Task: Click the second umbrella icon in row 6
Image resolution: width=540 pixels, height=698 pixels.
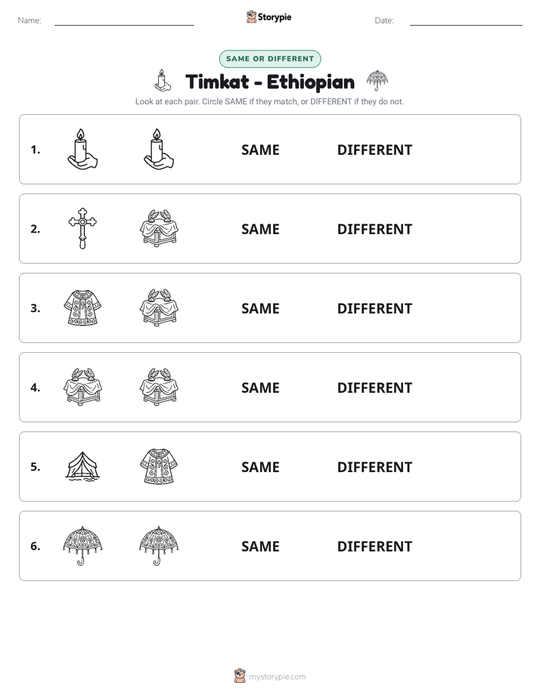Action: pyautogui.click(x=159, y=545)
